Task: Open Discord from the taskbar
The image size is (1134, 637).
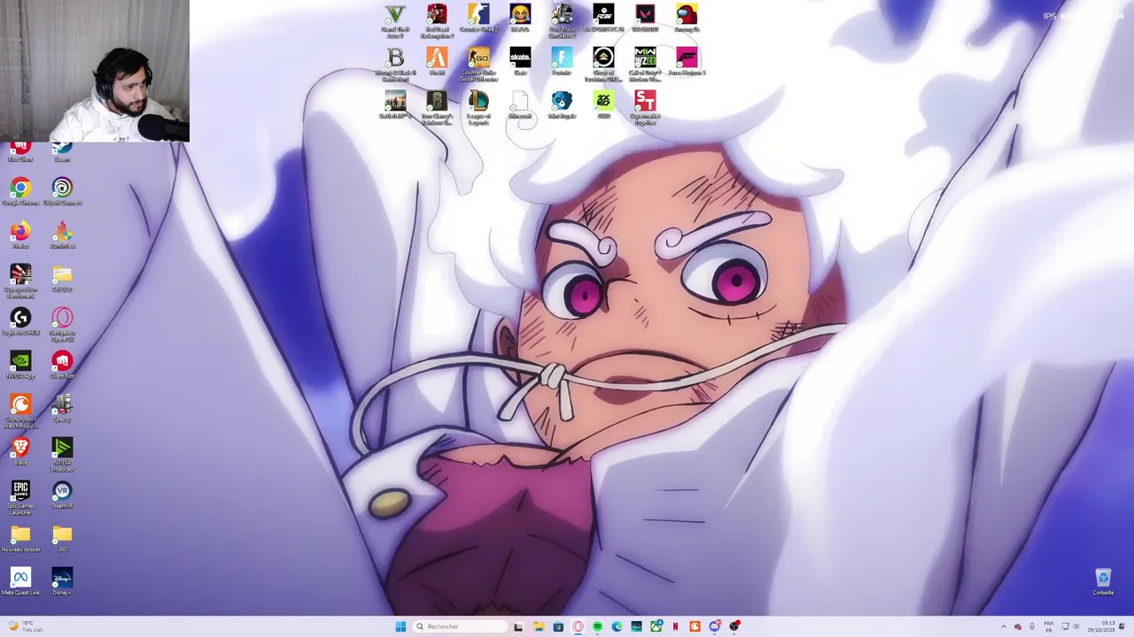Action: point(714,626)
